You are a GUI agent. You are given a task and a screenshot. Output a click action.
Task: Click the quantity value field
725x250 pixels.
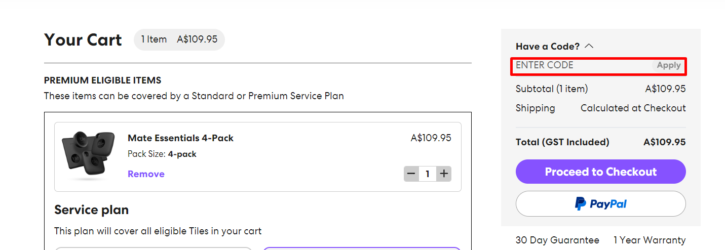(428, 174)
